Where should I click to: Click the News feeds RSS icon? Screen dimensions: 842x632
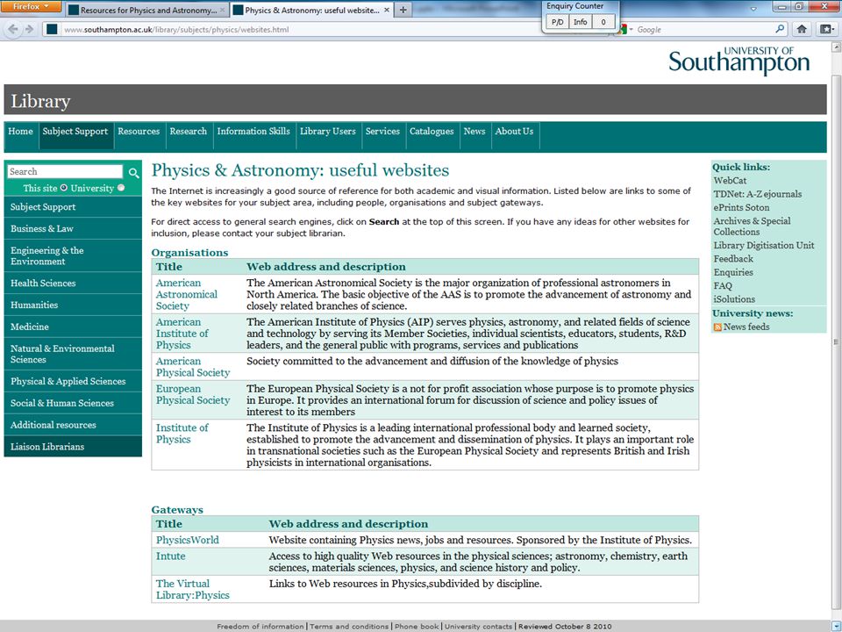point(717,327)
